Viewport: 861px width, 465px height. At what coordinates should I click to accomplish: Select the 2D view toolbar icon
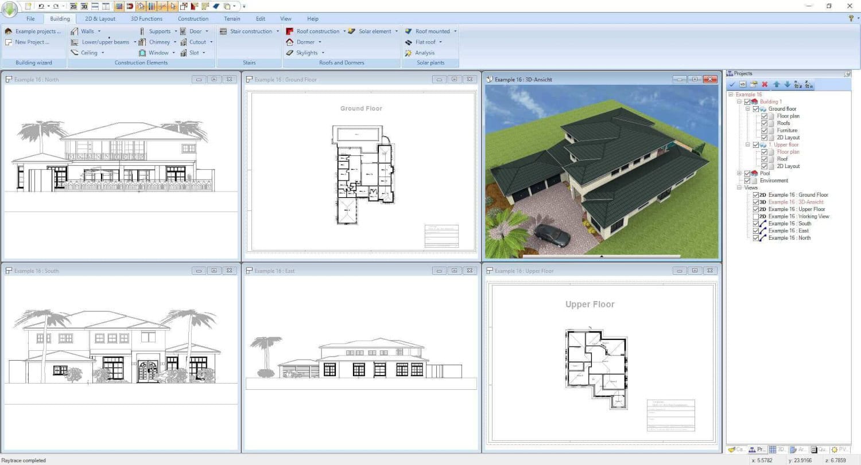point(74,6)
